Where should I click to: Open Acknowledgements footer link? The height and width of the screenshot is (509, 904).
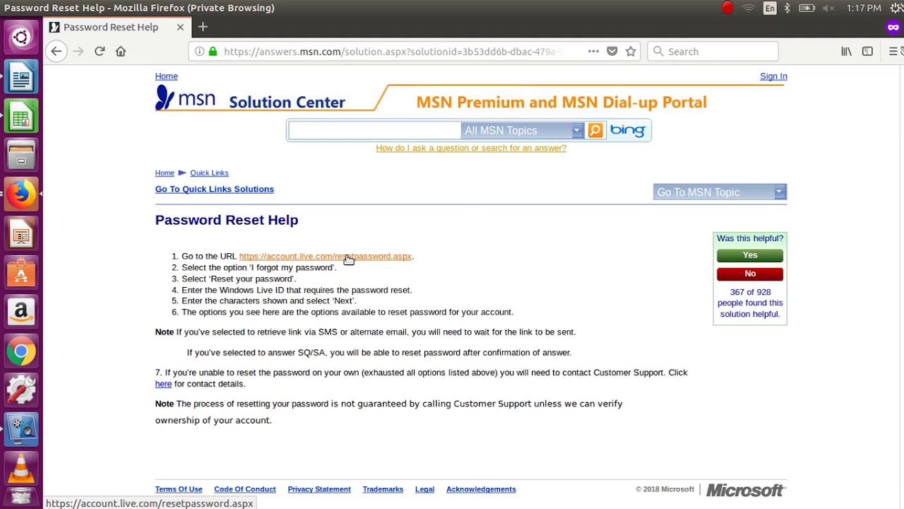tap(481, 489)
